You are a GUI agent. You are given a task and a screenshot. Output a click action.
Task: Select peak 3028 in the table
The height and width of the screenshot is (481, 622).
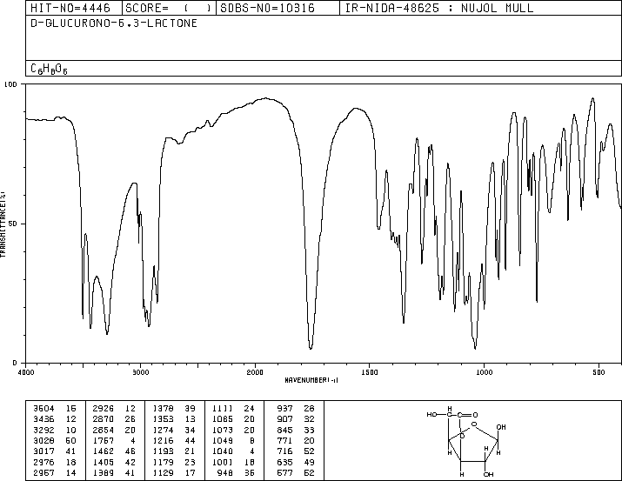point(43,440)
